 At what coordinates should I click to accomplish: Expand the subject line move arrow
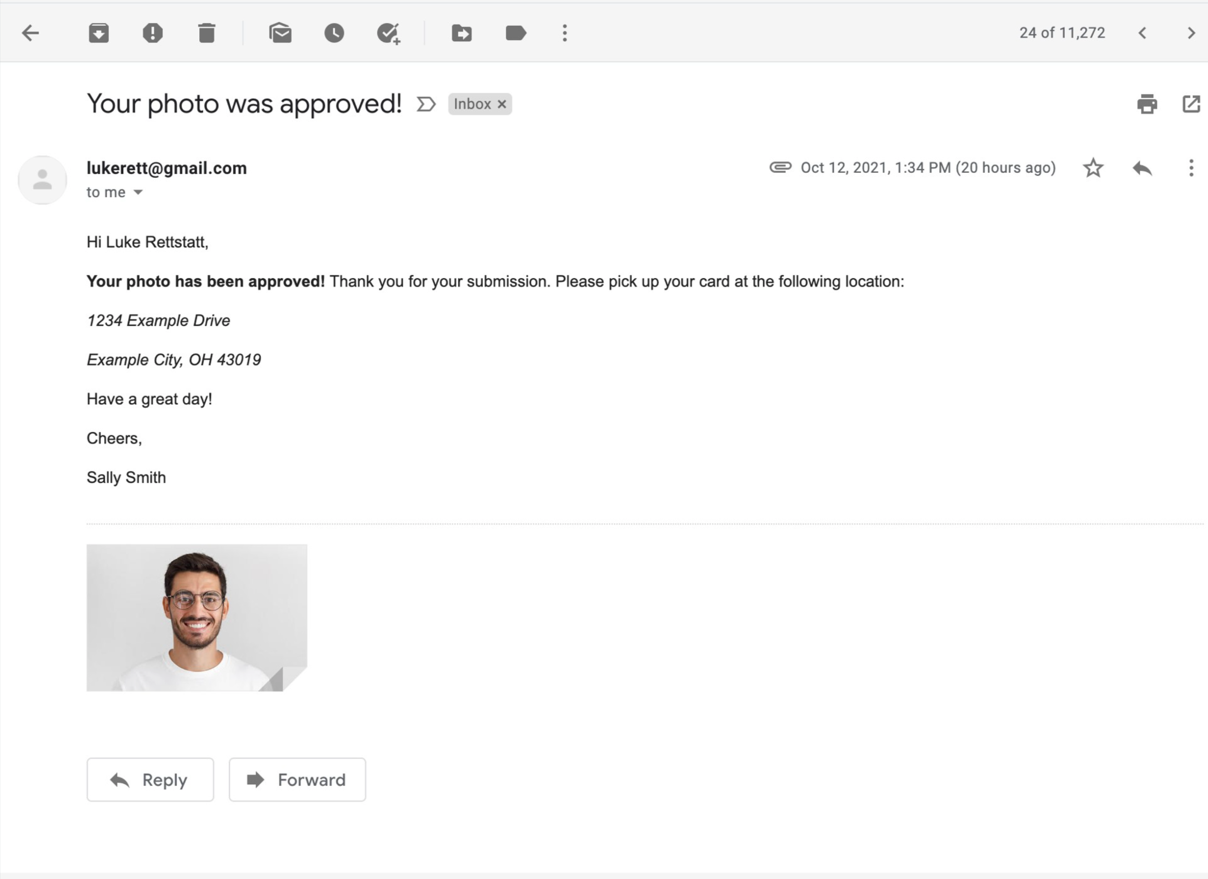(x=426, y=104)
